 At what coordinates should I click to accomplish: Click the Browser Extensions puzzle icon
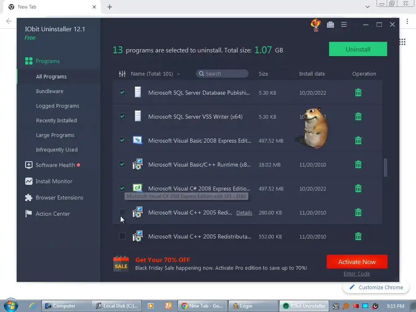[x=29, y=197]
